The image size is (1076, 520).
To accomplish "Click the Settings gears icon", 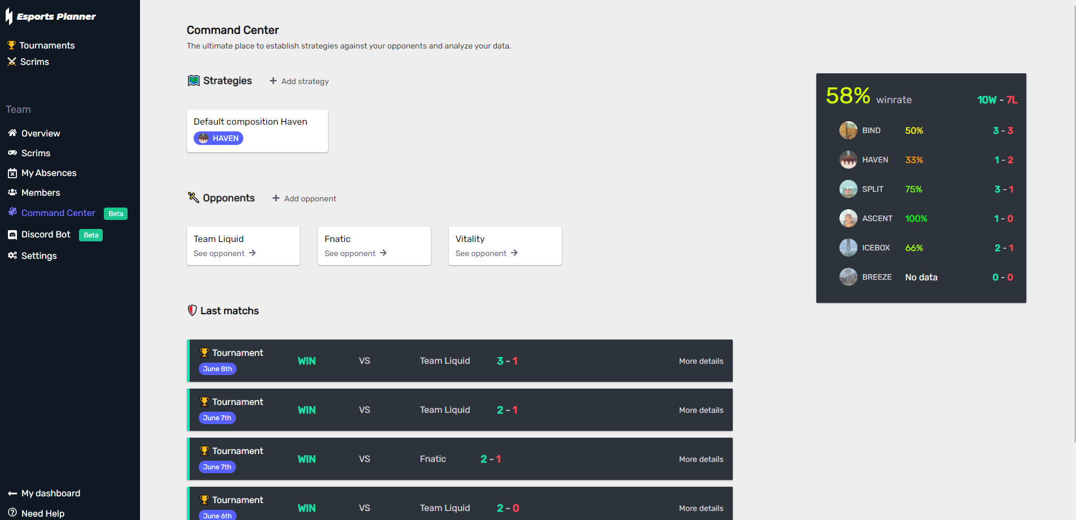I will tap(12, 255).
